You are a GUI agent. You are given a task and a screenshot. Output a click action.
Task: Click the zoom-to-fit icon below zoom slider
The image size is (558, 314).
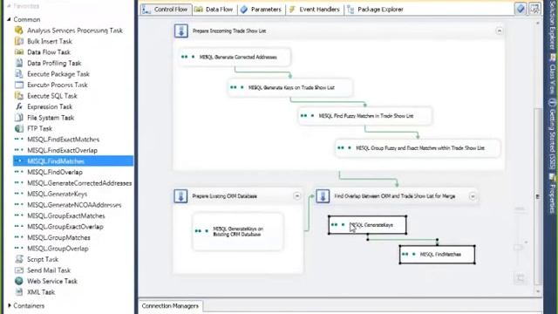(x=520, y=278)
